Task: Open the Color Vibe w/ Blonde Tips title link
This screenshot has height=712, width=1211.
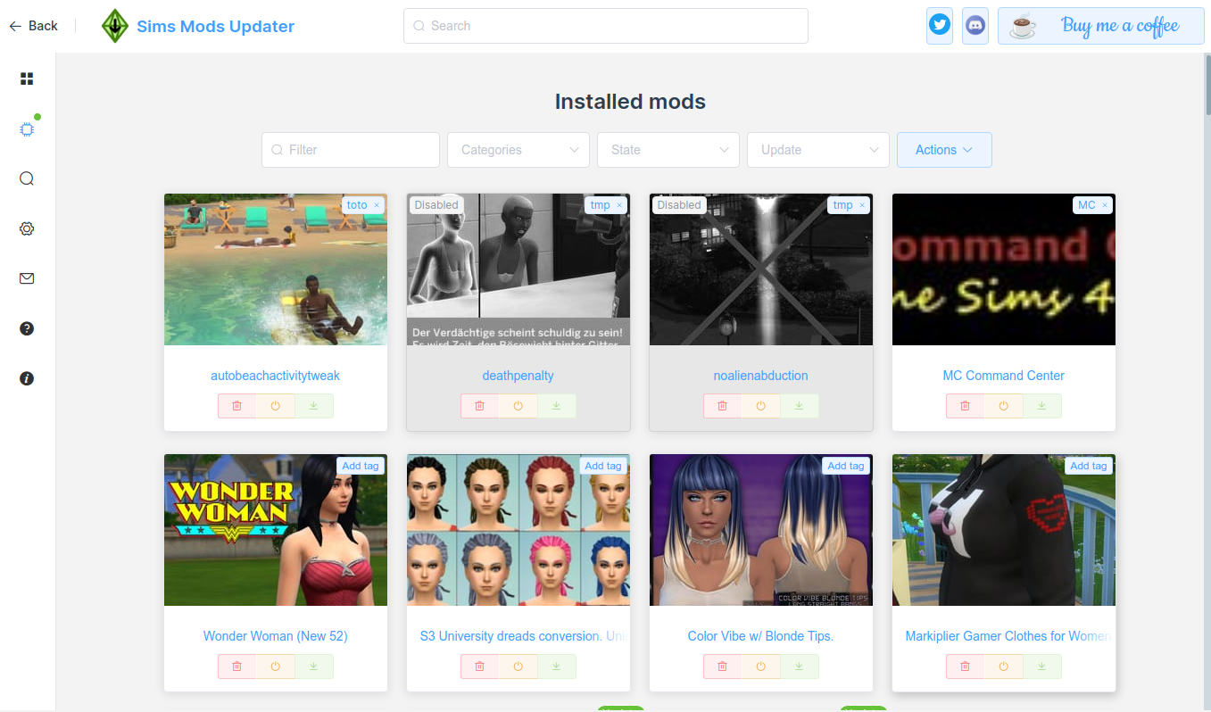Action: 760,636
